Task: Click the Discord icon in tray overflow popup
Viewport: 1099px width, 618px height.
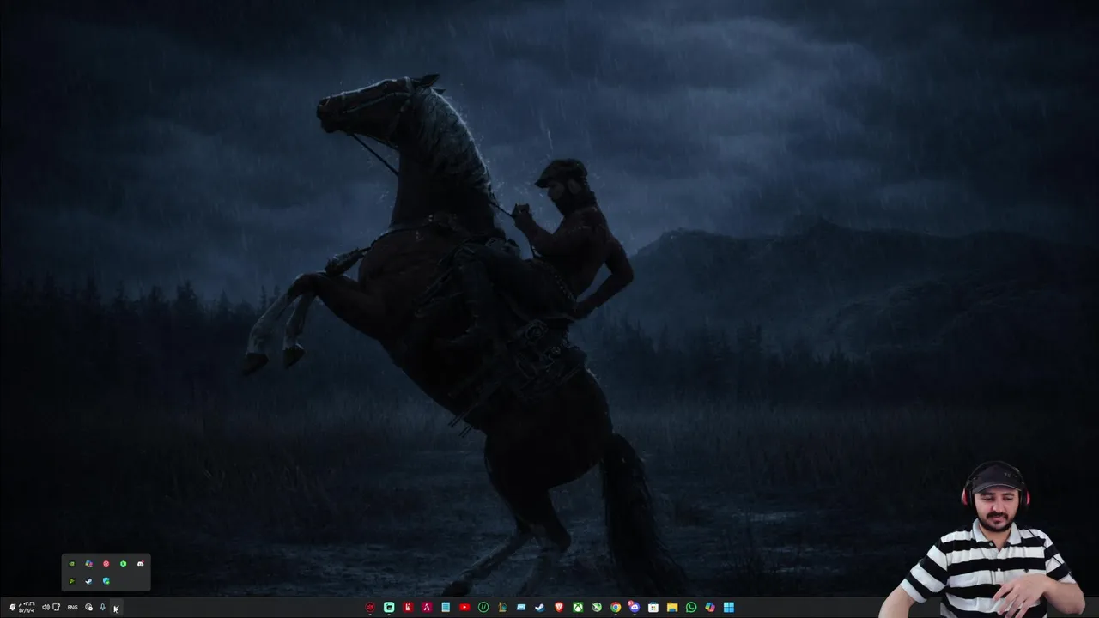Action: pos(141,563)
